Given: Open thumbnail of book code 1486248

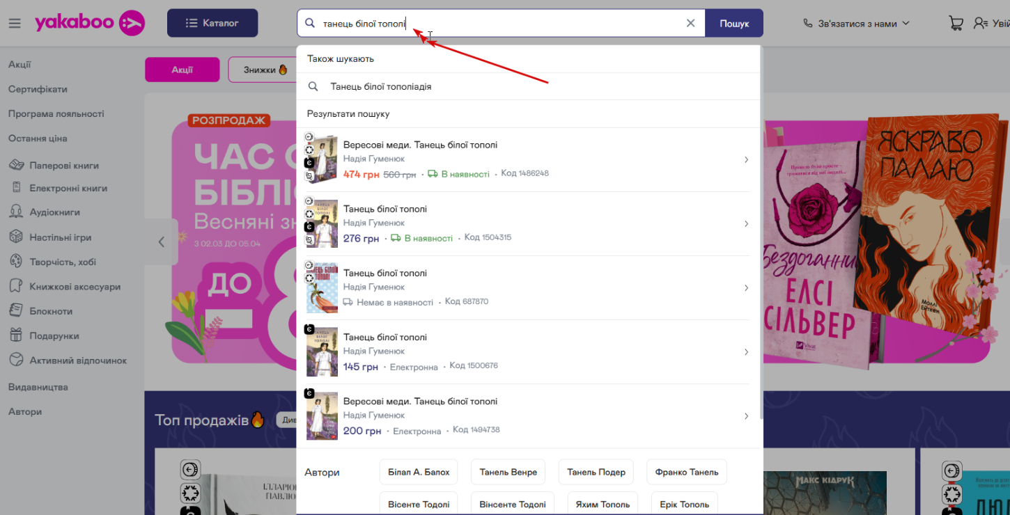Looking at the screenshot, I should (322, 159).
